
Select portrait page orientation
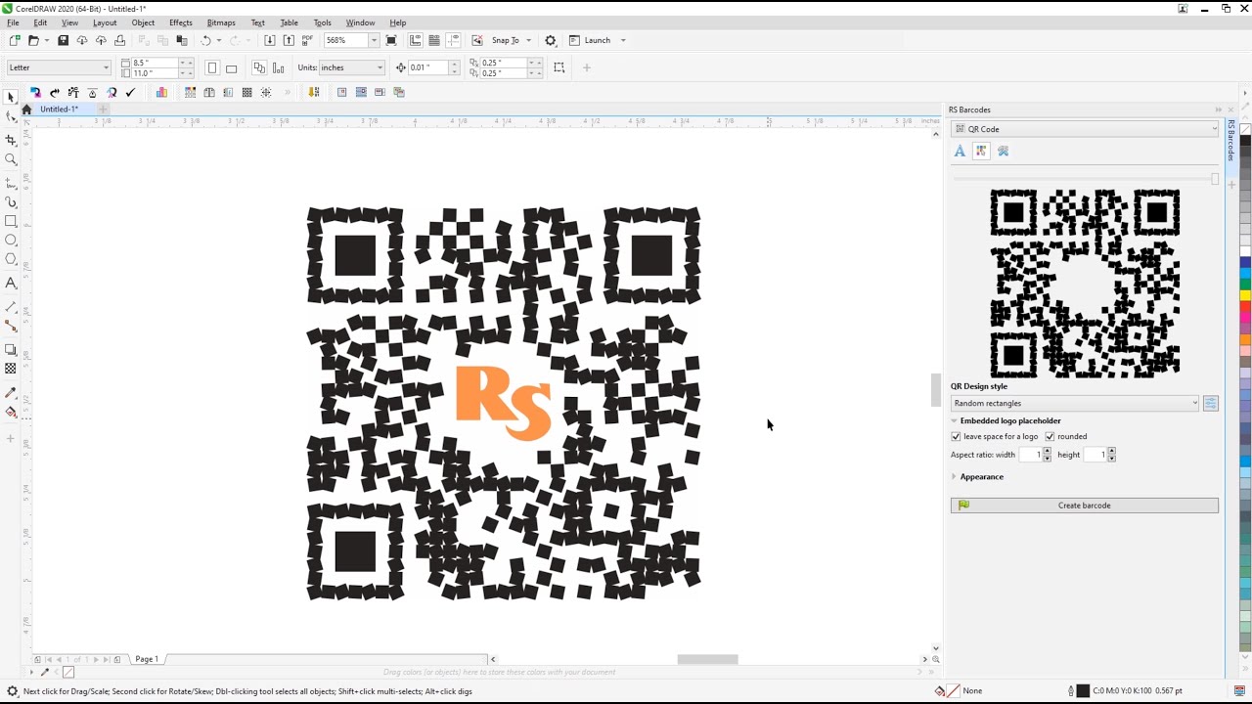212,67
